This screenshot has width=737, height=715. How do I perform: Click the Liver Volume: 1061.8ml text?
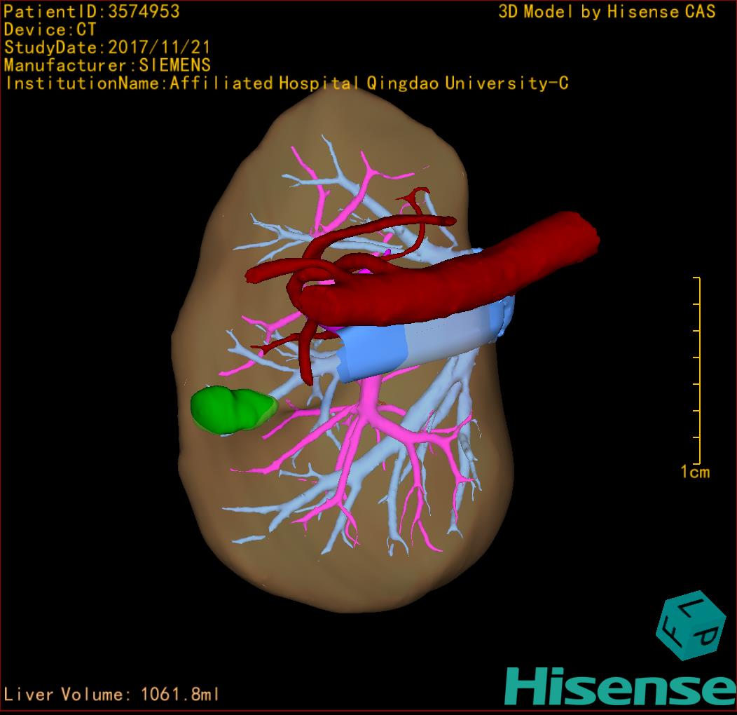coord(111,694)
